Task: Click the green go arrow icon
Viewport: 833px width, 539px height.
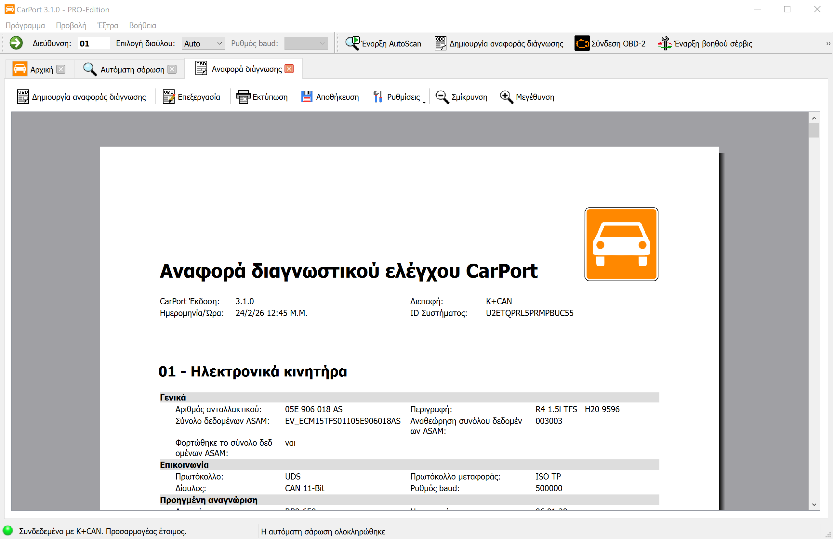Action: [x=16, y=43]
